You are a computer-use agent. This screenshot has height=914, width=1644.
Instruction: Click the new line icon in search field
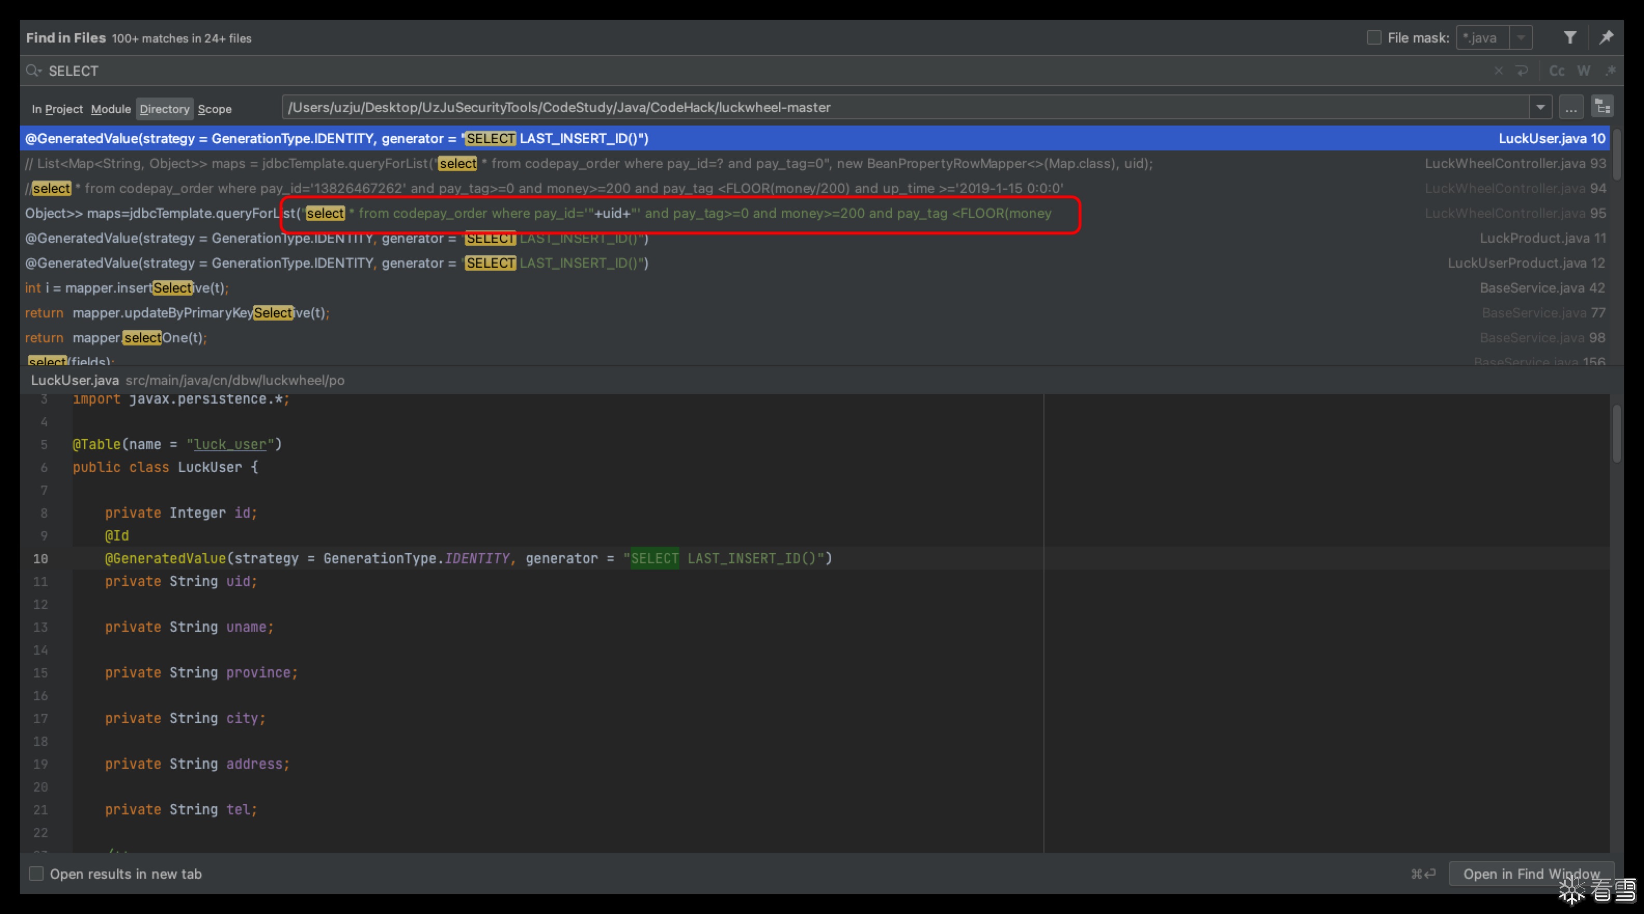pos(1522,71)
